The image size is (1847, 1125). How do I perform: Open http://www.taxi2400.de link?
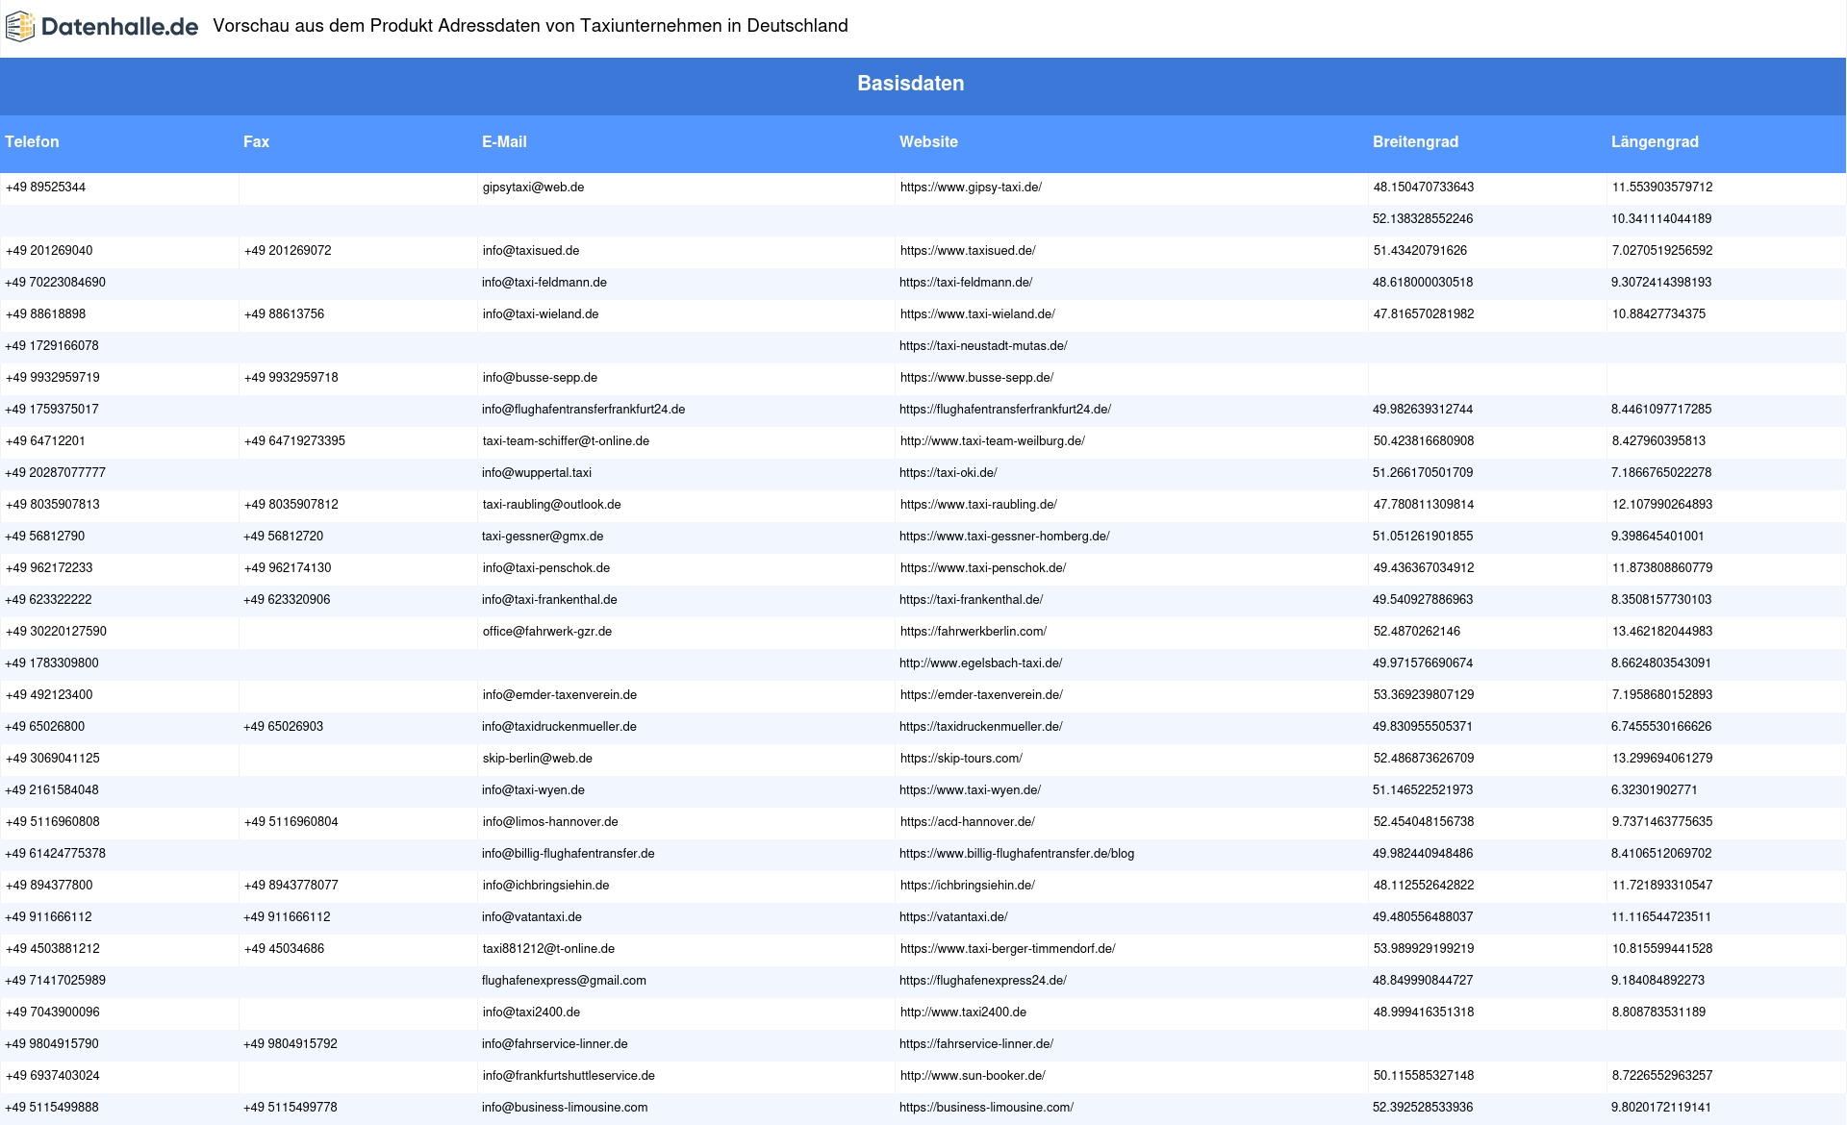[963, 1012]
